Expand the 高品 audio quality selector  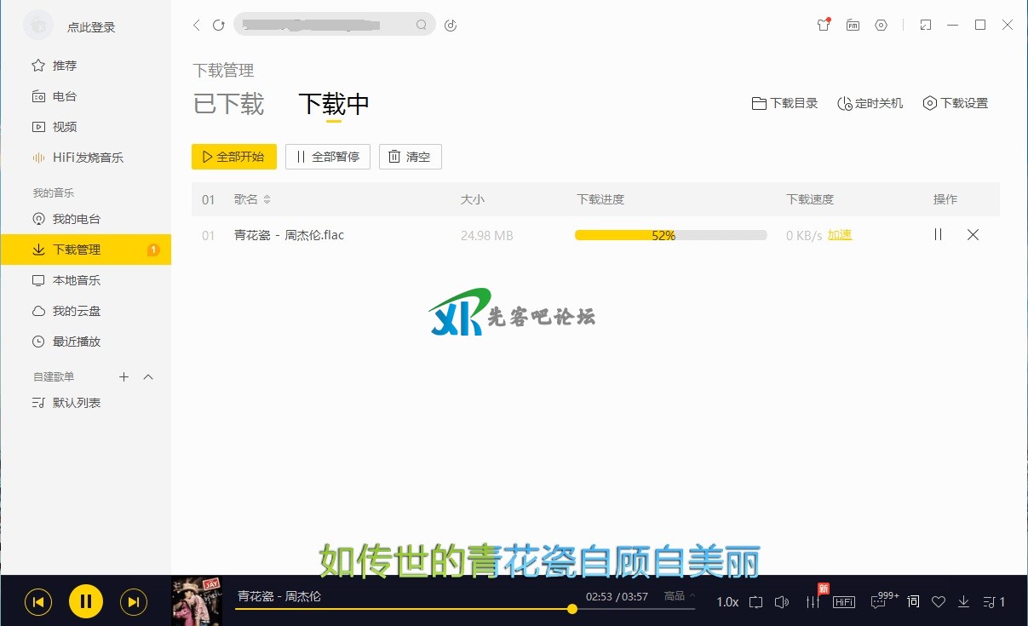coord(680,596)
